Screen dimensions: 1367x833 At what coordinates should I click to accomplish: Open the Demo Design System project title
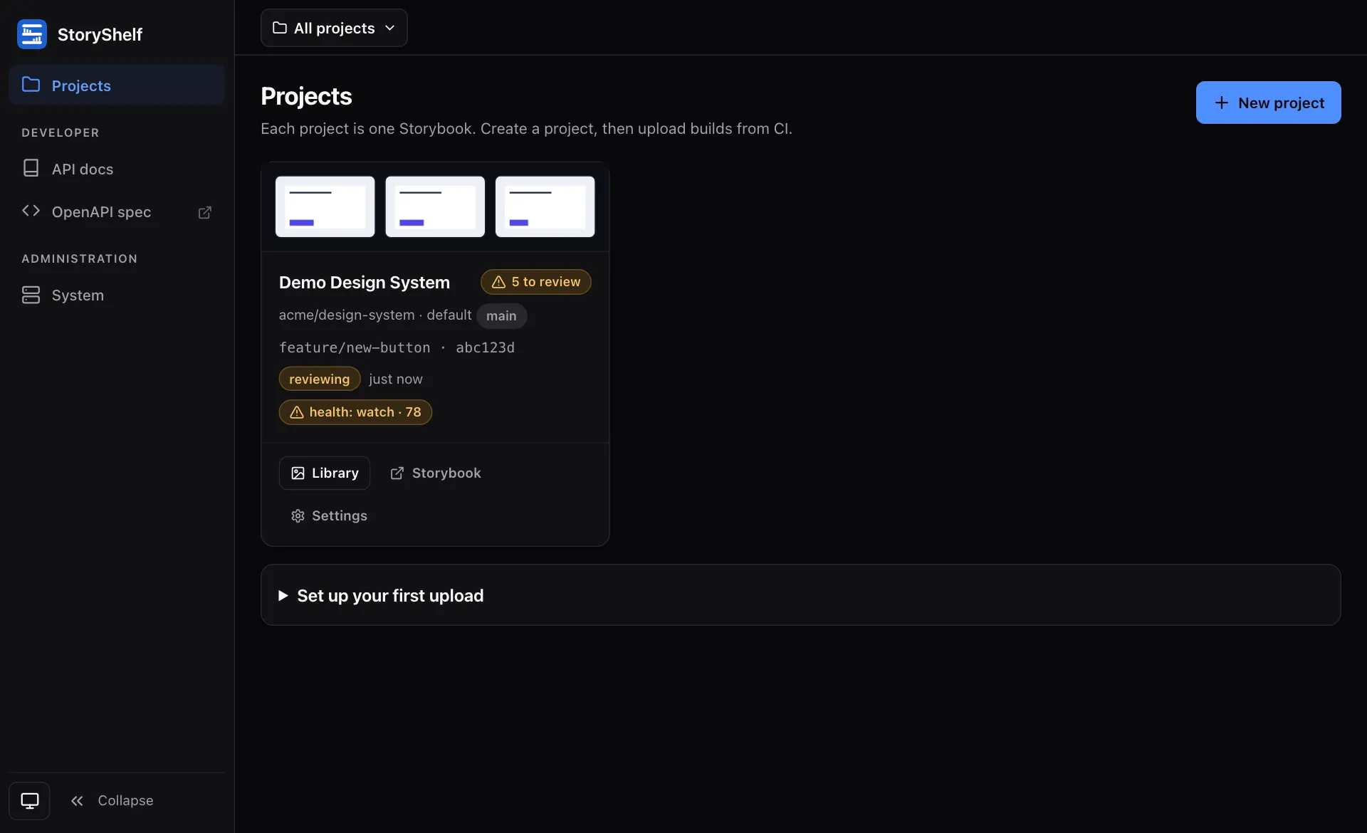point(365,282)
